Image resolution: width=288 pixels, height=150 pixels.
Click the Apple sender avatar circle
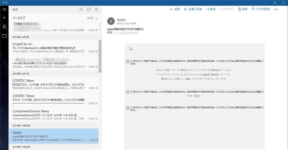111,21
